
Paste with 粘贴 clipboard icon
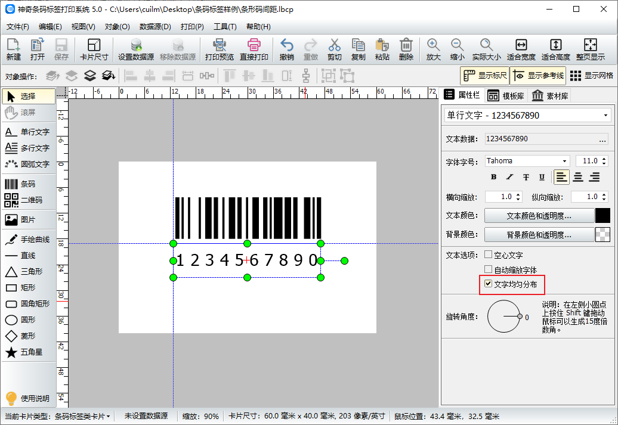(382, 49)
